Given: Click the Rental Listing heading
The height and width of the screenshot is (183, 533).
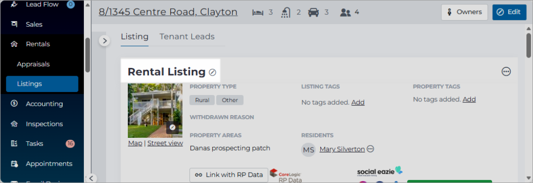Looking at the screenshot, I should click(x=167, y=72).
